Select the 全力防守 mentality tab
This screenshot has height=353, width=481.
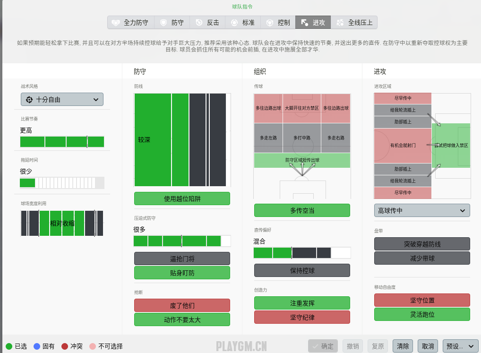point(131,22)
